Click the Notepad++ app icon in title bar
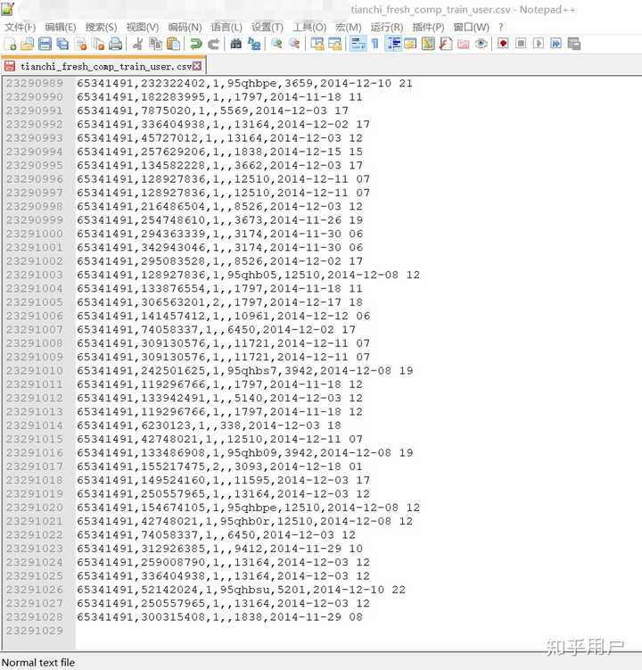This screenshot has height=670, width=642. 7,9
